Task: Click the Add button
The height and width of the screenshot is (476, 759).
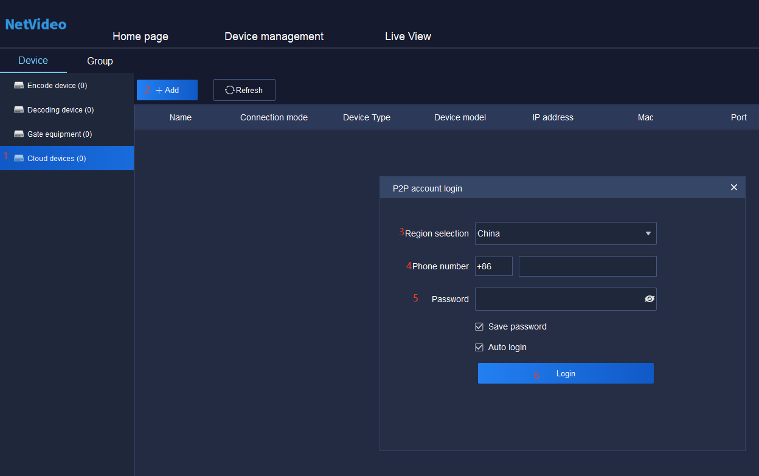Action: click(167, 90)
